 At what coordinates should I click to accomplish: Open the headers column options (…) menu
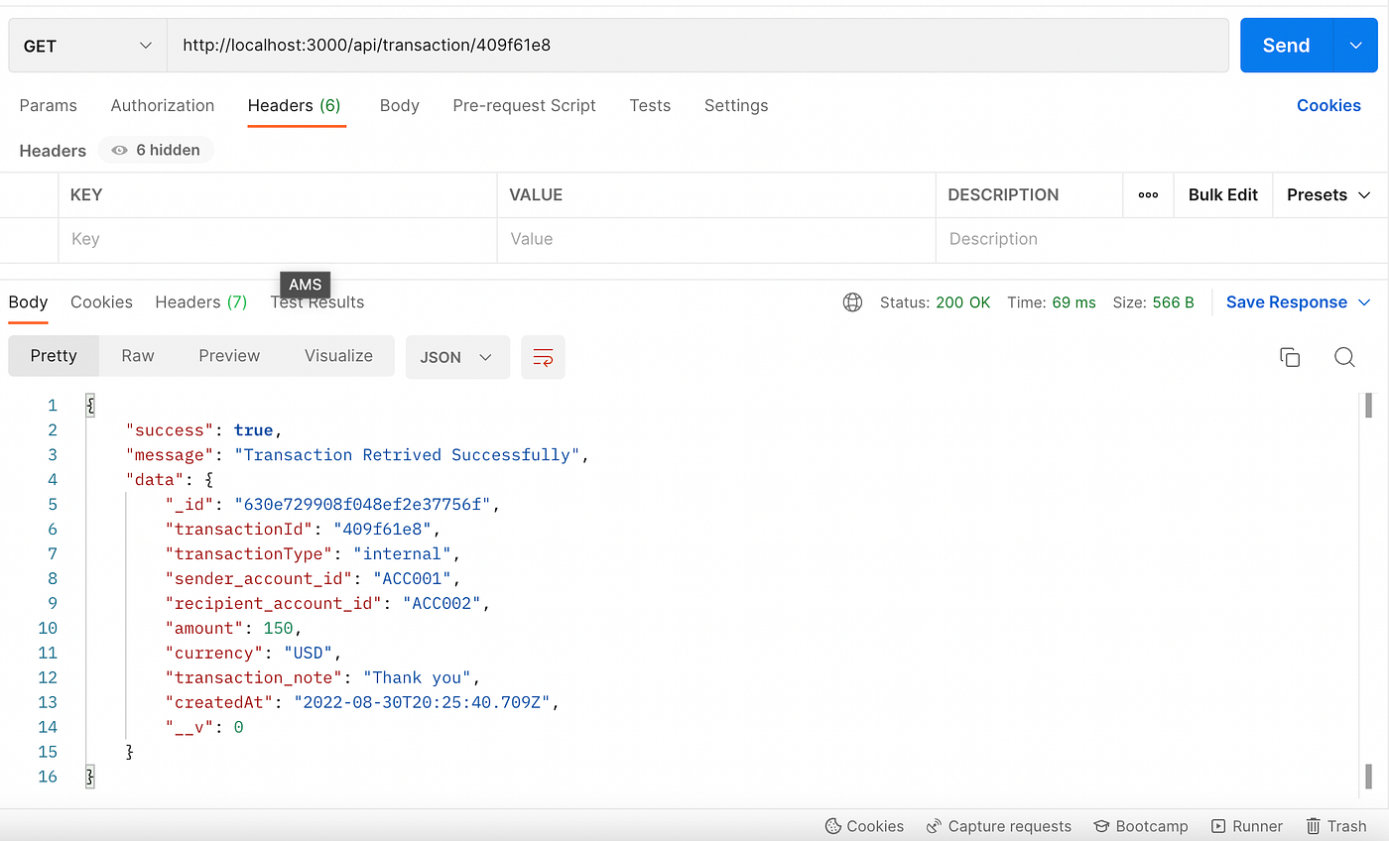(x=1148, y=194)
